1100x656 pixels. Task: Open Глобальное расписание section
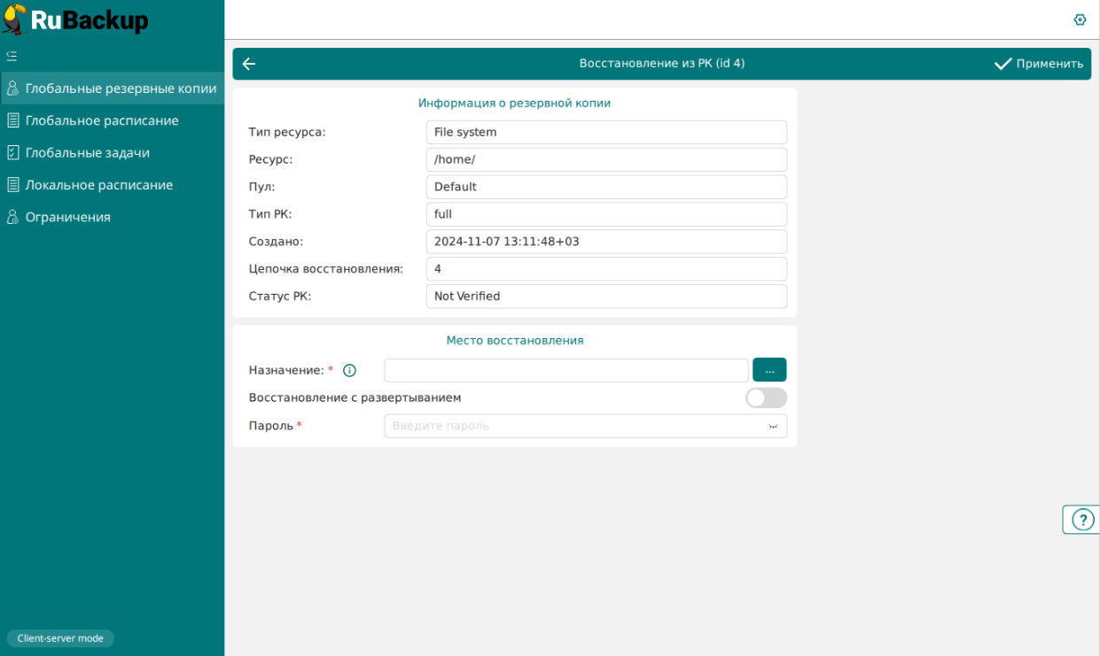(101, 120)
